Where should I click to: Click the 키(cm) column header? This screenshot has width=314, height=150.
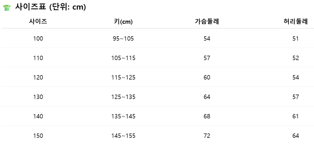click(x=123, y=22)
